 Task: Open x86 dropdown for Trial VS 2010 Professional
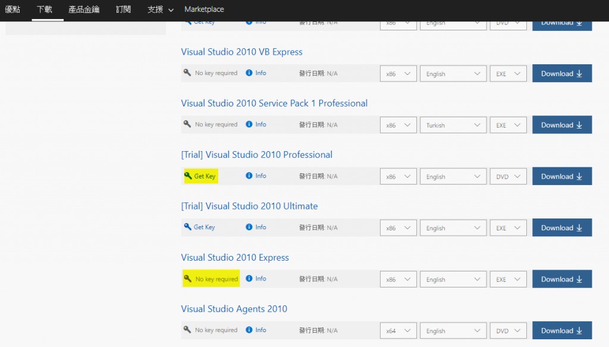pos(398,176)
